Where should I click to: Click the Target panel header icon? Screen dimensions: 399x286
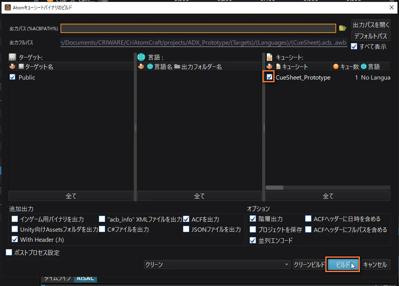coord(12,57)
